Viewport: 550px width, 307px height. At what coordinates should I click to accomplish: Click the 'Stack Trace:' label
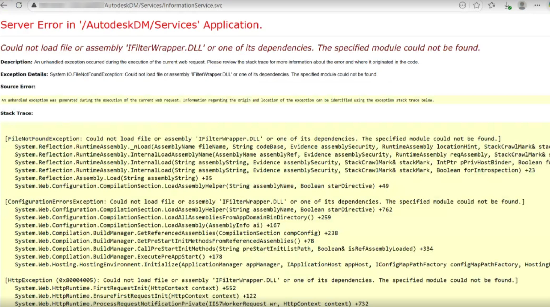pyautogui.click(x=17, y=113)
